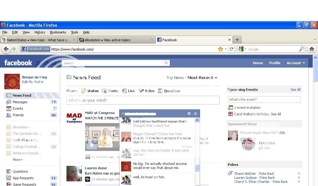Expand the Most Recent feed dropdown
The image size is (318, 186).
tap(216, 78)
